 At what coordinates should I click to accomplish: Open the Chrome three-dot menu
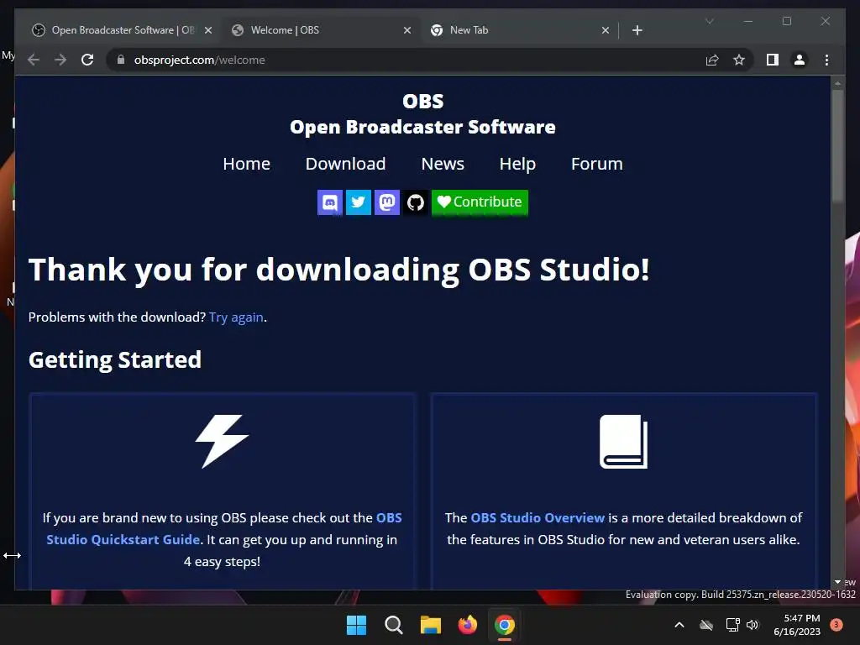(x=826, y=60)
